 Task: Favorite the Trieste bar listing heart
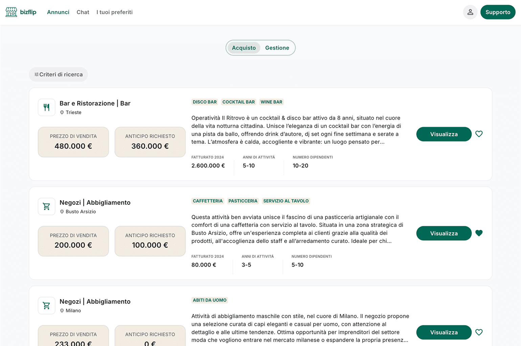pos(479,134)
